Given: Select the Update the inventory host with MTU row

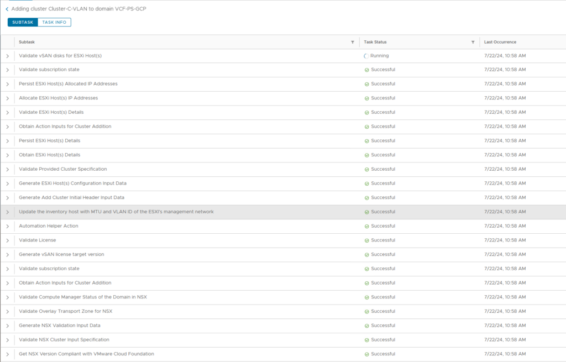Looking at the screenshot, I should click(116, 212).
